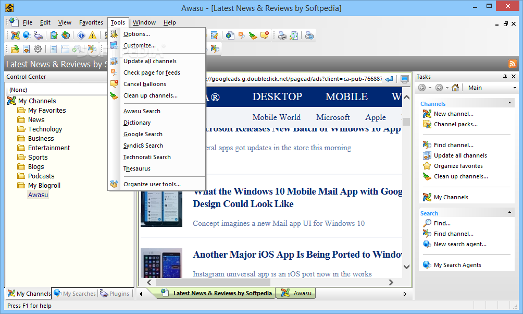This screenshot has width=523, height=314.
Task: Open the View menu
Action: [65, 22]
